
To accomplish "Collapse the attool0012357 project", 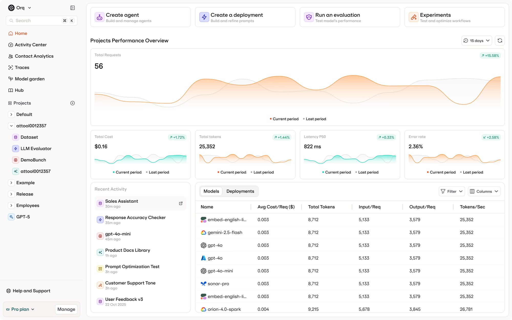I will (x=11, y=126).
